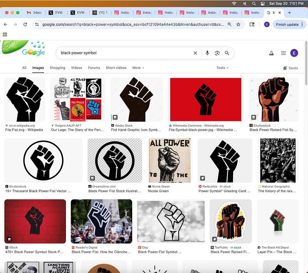Select the Images results tab

pyautogui.click(x=38, y=68)
